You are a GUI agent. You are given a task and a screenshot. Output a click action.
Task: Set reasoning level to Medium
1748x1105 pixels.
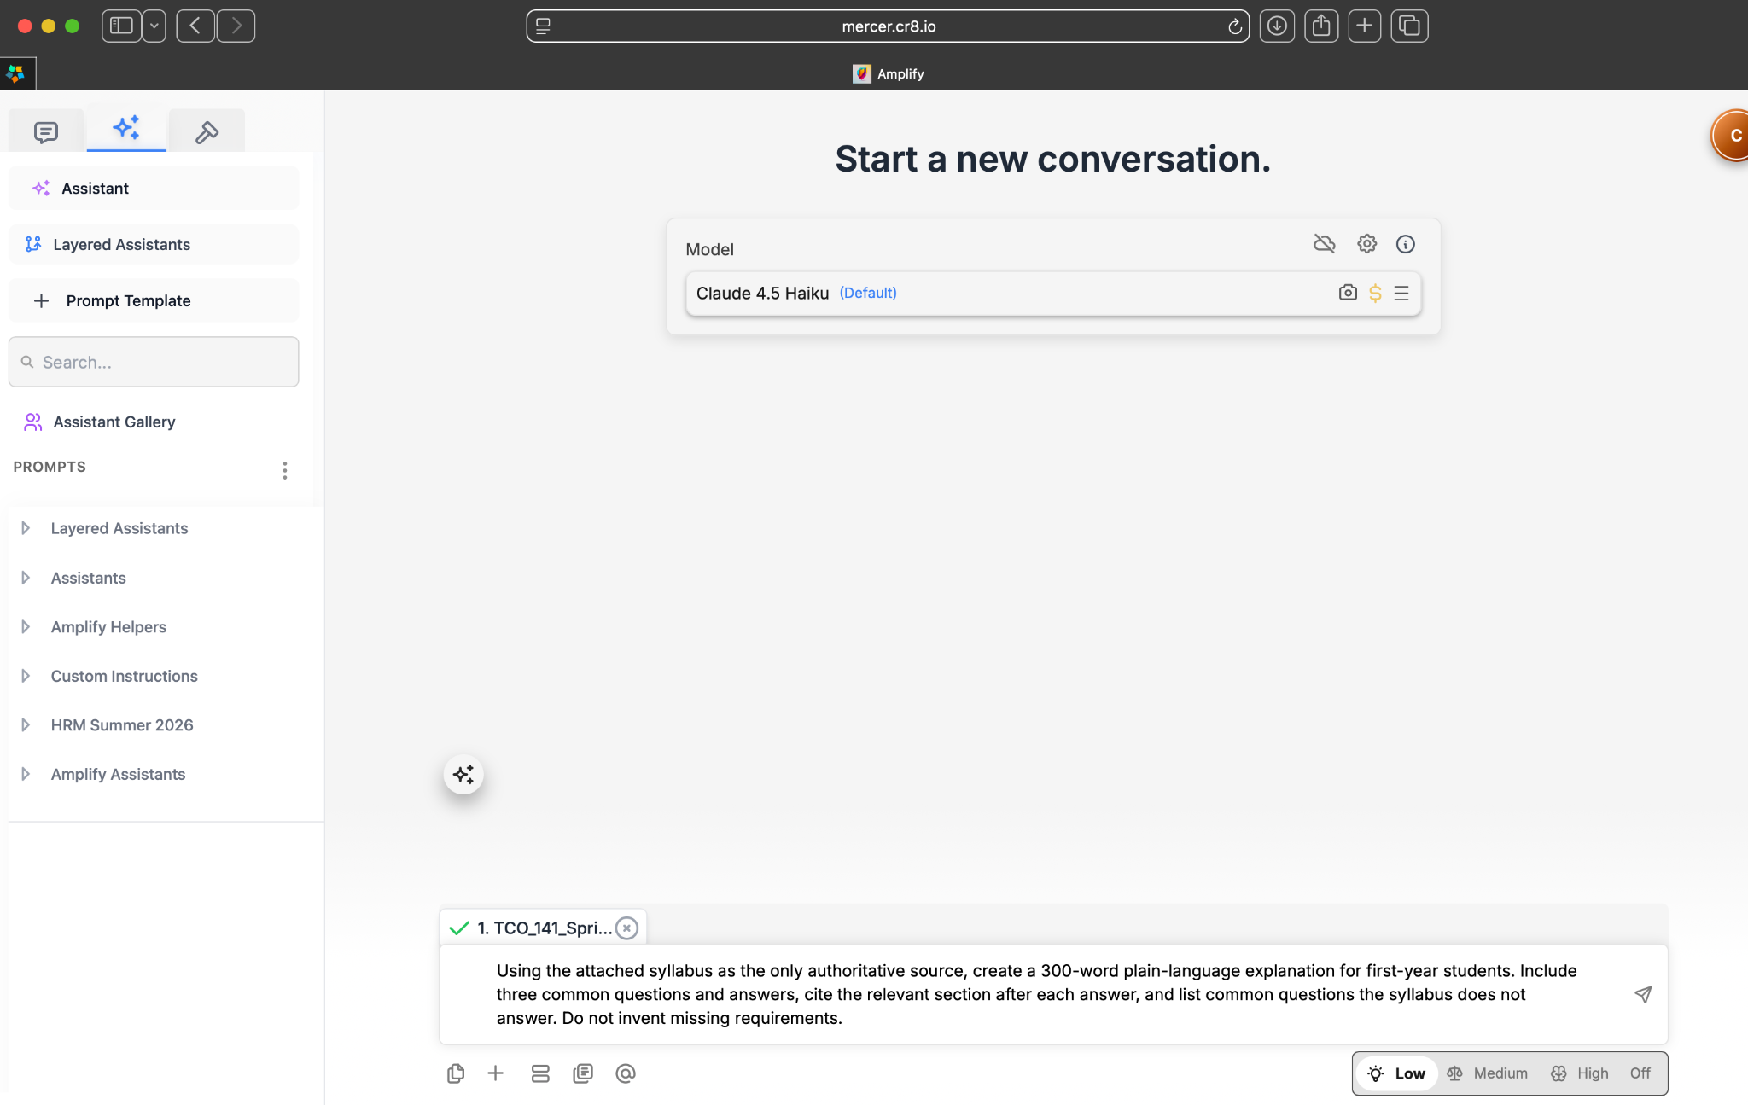tap(1488, 1073)
